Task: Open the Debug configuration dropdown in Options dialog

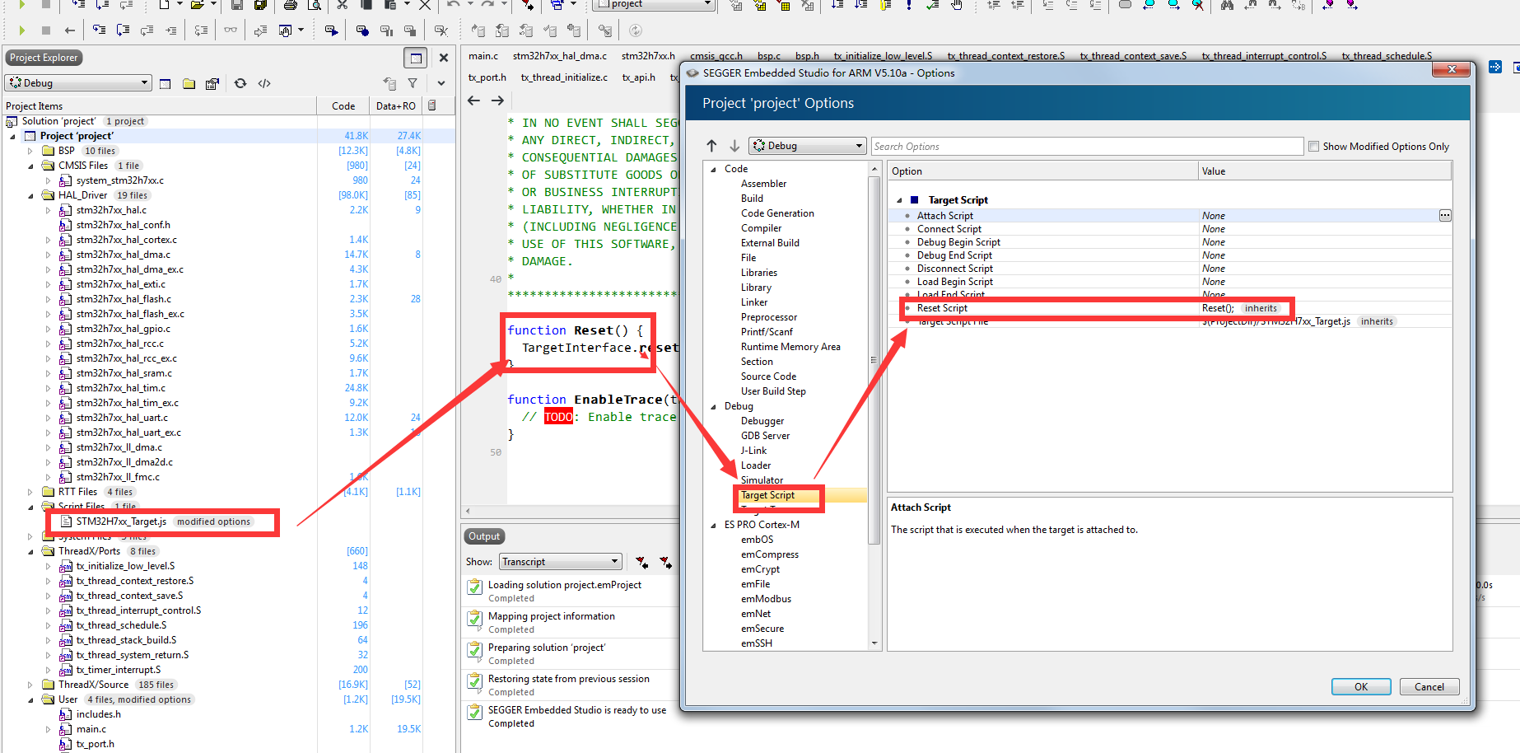Action: pos(807,146)
